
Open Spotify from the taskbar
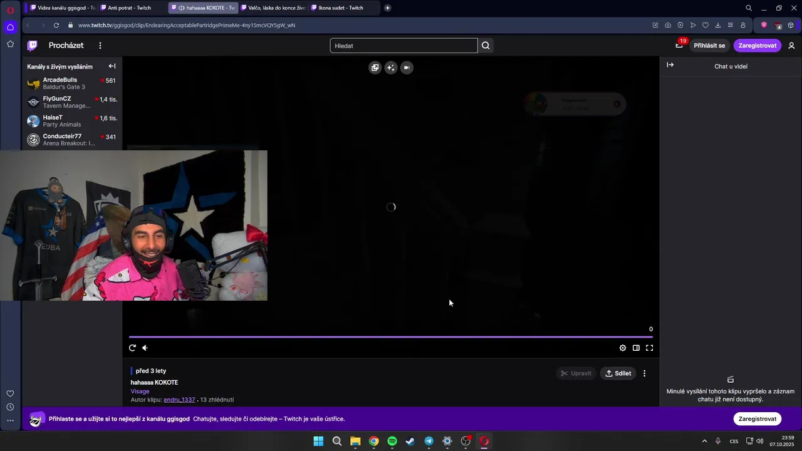[x=392, y=441]
